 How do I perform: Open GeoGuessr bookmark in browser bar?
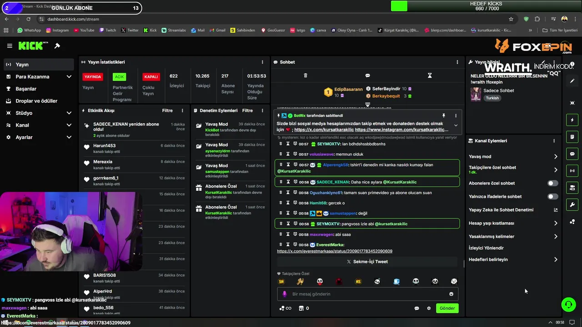pos(273,30)
